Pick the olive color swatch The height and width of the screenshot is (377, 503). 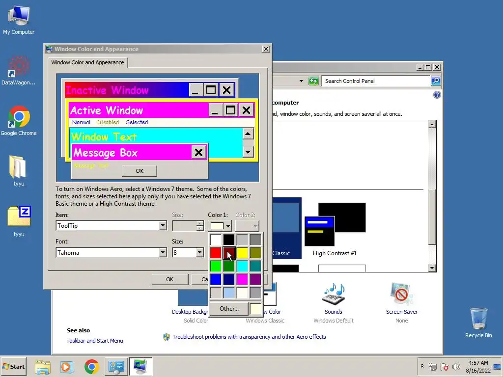click(x=255, y=253)
